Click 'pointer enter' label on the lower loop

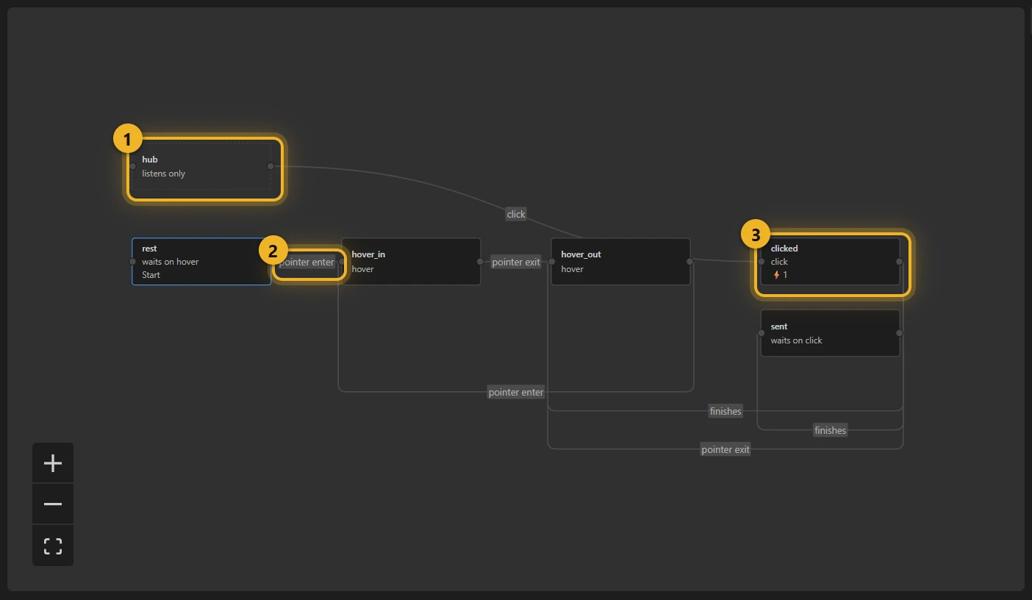click(516, 392)
